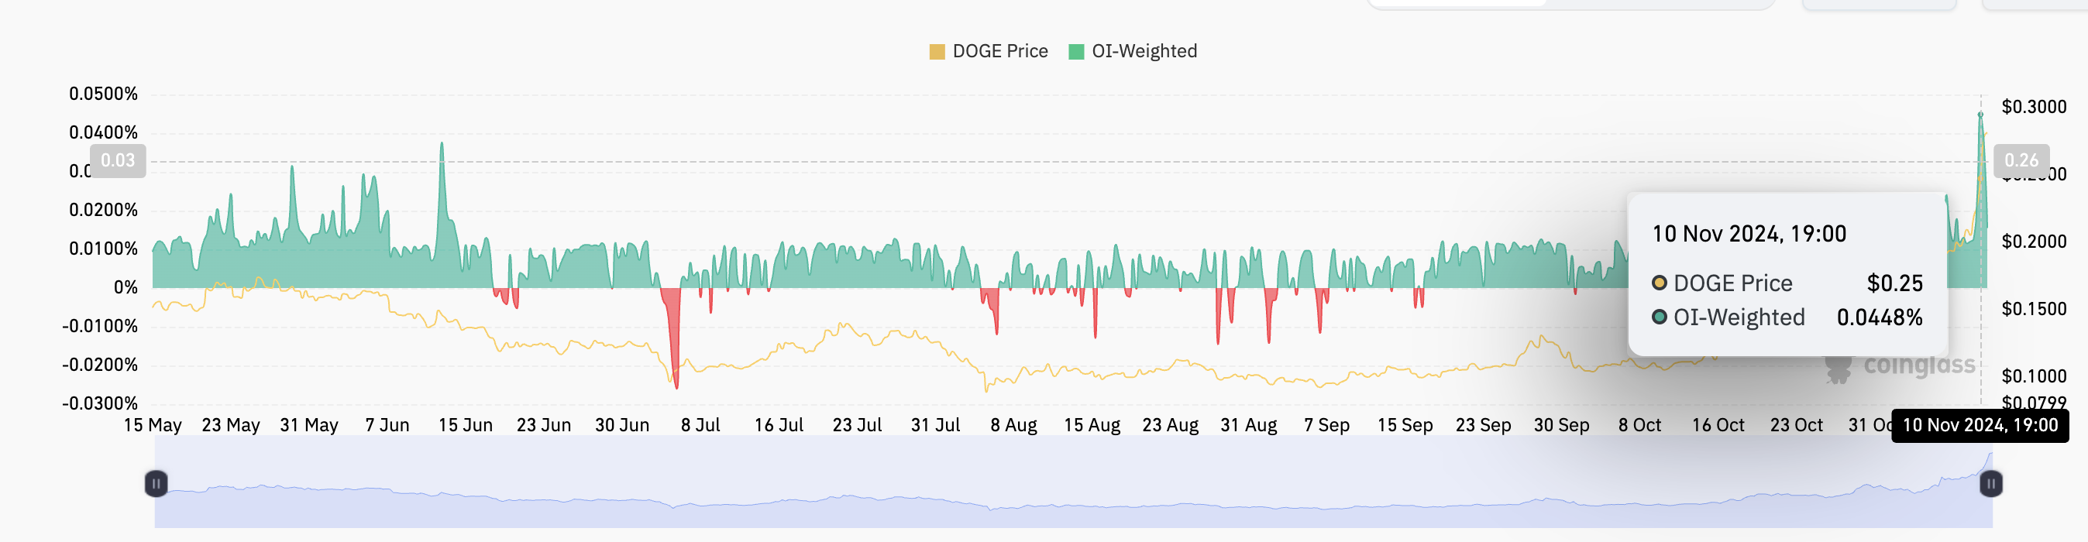The width and height of the screenshot is (2088, 542).
Task: Click the left pause-shaped range slider handle
Action: tap(157, 484)
